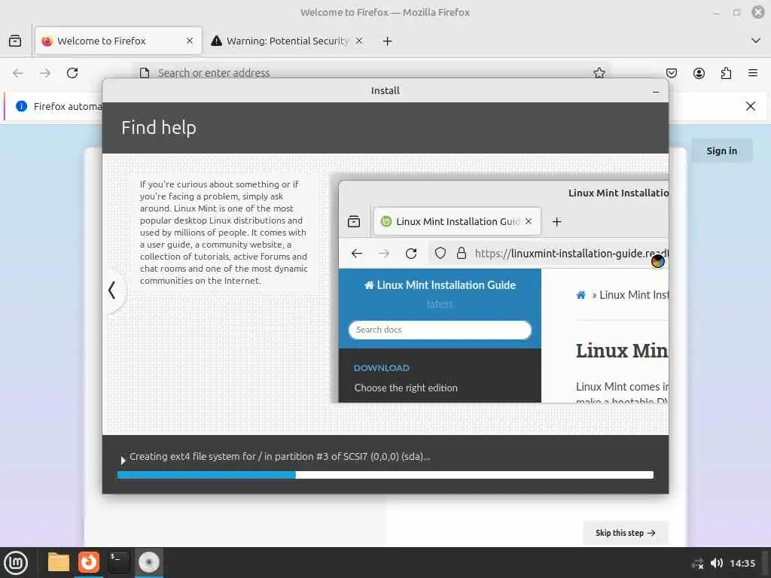Bookmark this page with star icon
The width and height of the screenshot is (771, 578).
click(599, 73)
